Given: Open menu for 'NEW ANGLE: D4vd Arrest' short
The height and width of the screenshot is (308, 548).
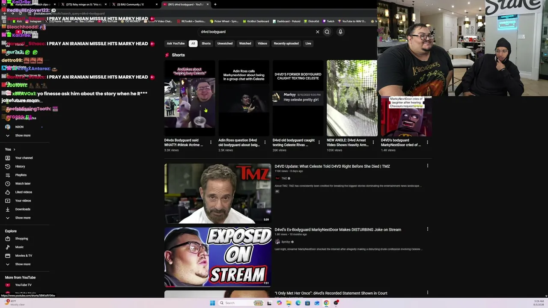Looking at the screenshot, I should click(373, 142).
